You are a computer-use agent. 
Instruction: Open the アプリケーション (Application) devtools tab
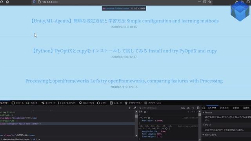153,103
